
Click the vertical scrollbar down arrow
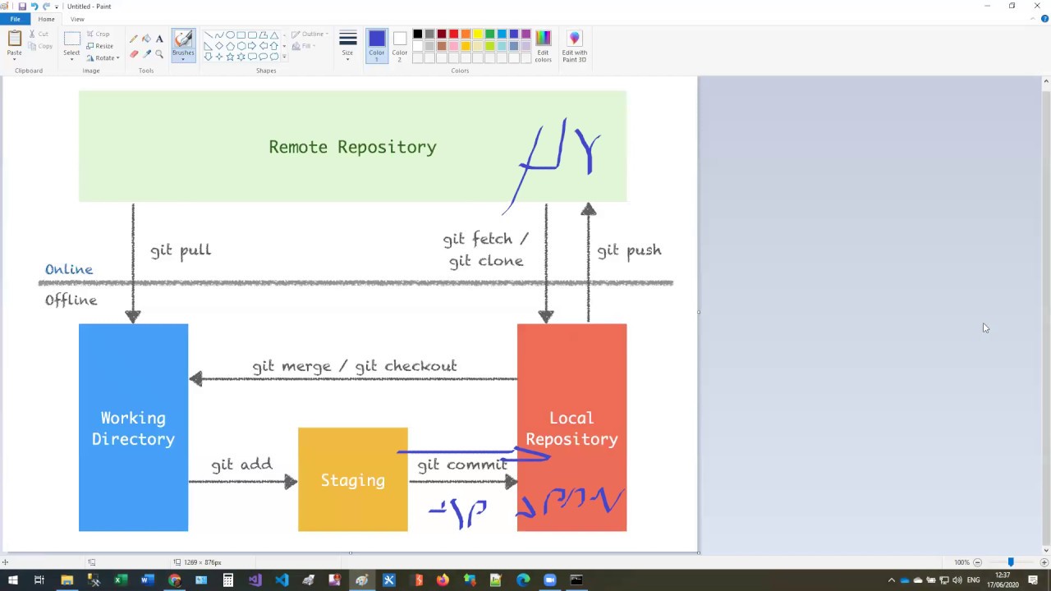point(1046,550)
